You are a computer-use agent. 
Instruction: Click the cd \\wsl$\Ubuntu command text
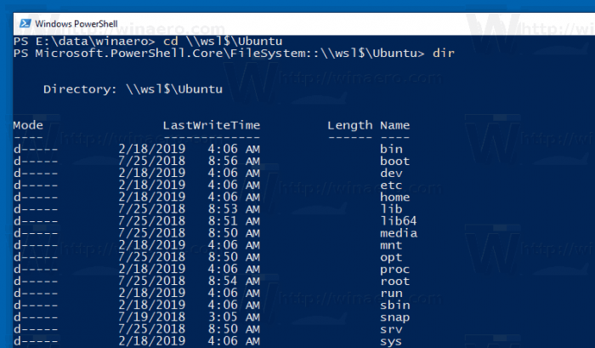223,41
